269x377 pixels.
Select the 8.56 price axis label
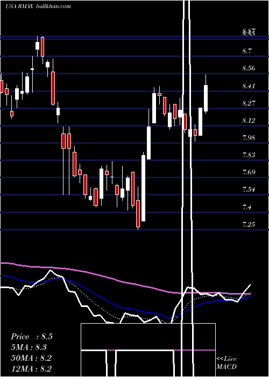coord(249,68)
